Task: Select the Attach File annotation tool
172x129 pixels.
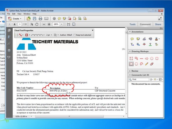Action: click(x=144, y=39)
